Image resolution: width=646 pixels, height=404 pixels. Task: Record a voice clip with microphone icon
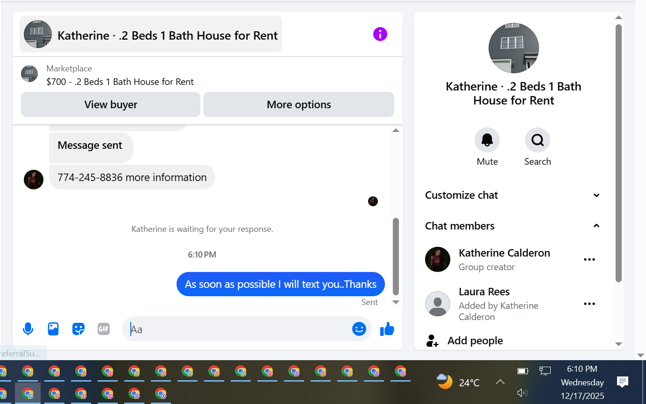pyautogui.click(x=28, y=329)
